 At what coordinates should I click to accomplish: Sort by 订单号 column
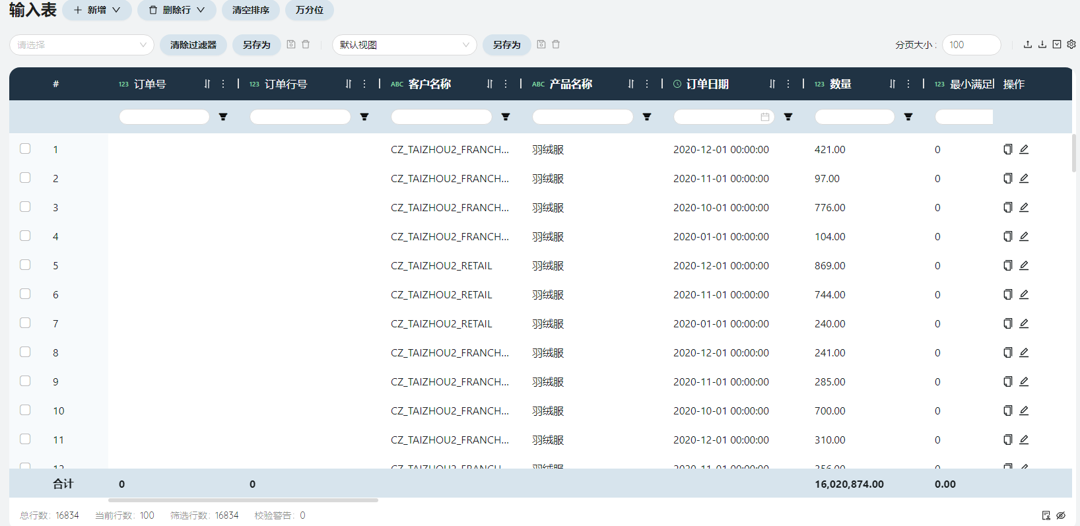(x=207, y=84)
